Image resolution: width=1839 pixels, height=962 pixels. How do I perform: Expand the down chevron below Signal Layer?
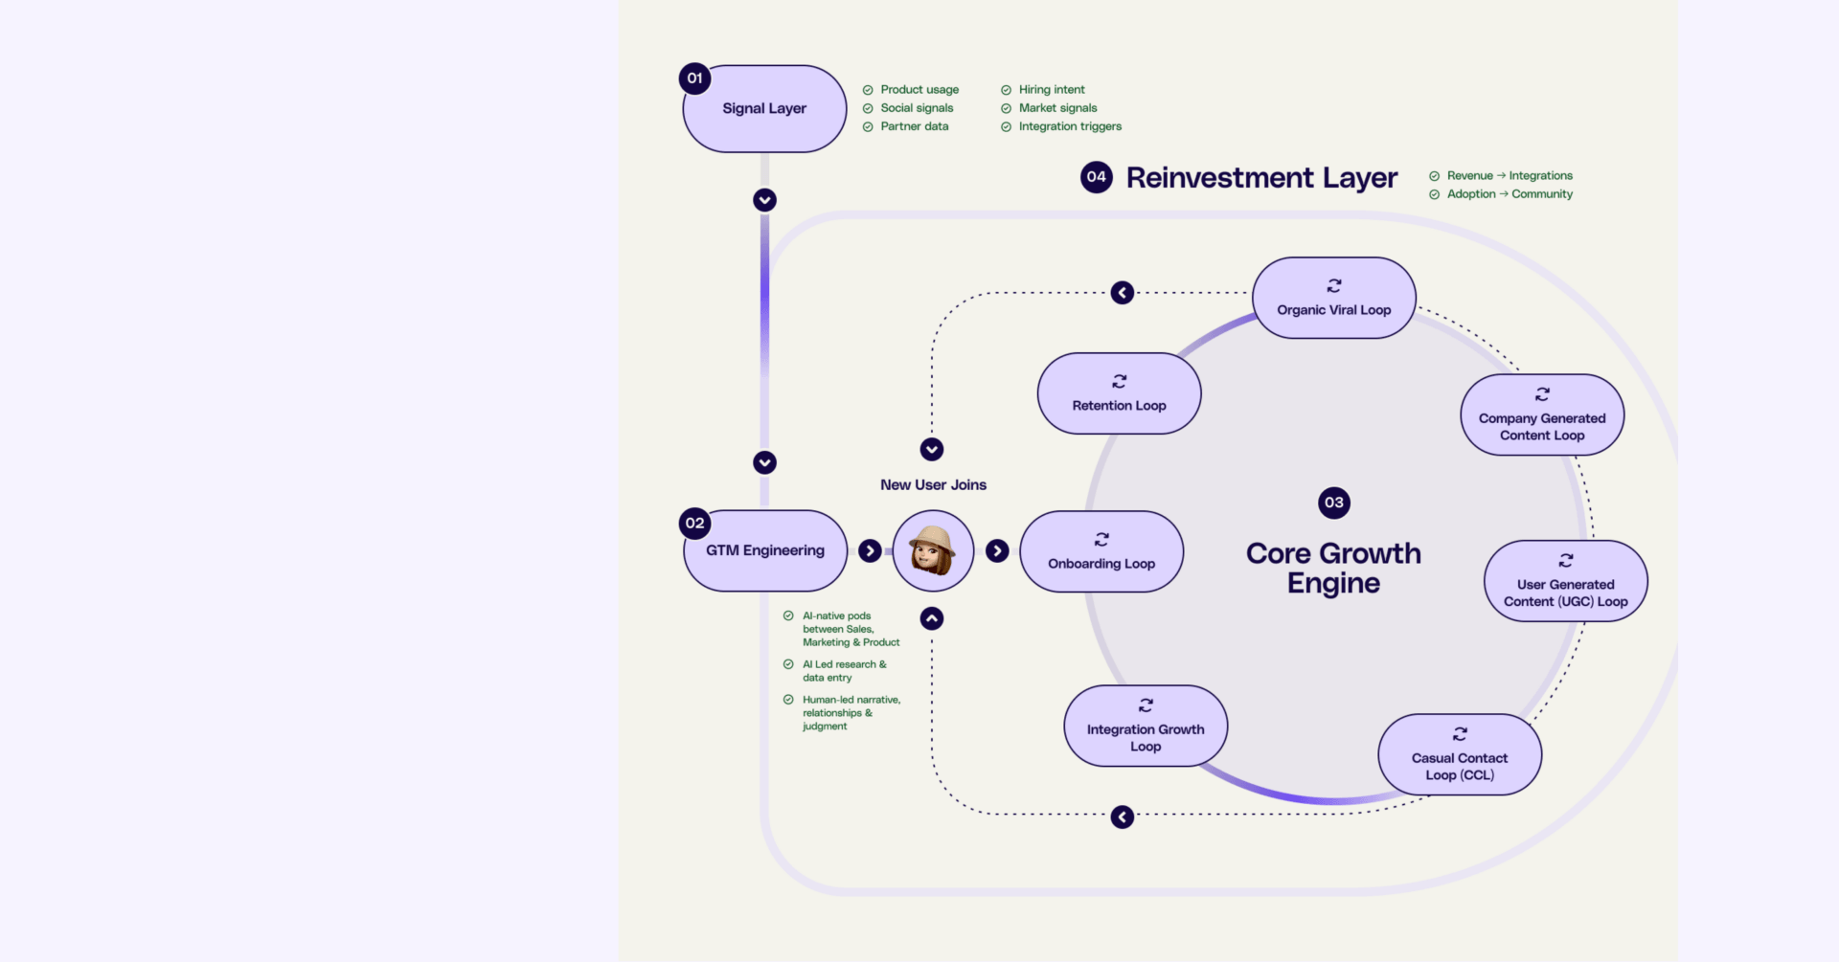(x=763, y=200)
